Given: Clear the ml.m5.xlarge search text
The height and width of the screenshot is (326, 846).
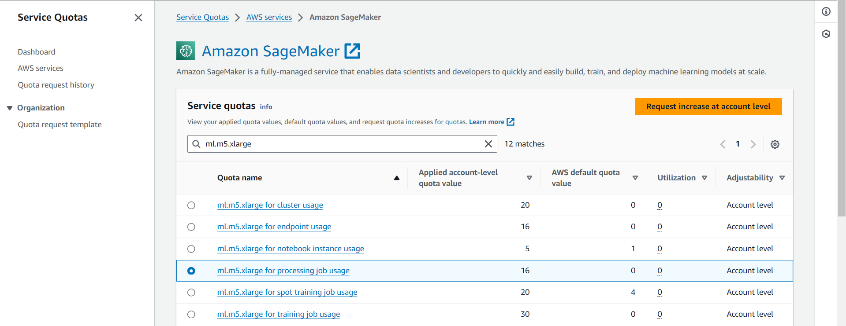Looking at the screenshot, I should click(x=488, y=144).
